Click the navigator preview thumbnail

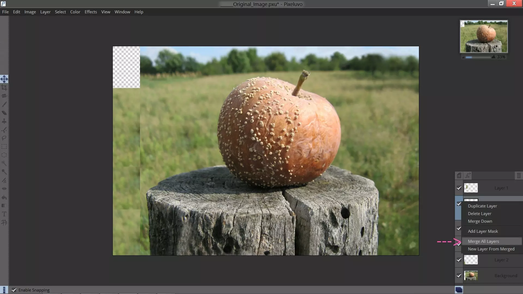click(x=484, y=36)
